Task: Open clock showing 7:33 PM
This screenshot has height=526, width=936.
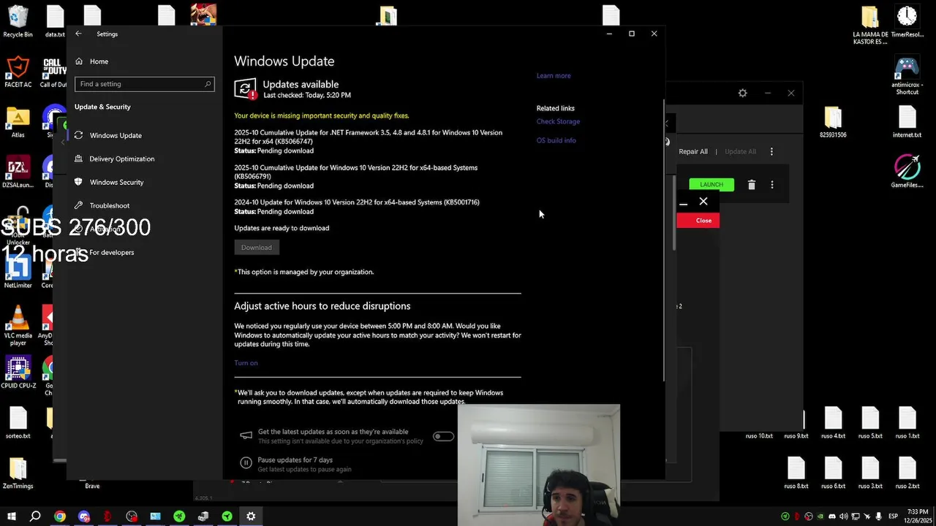Action: pyautogui.click(x=917, y=517)
